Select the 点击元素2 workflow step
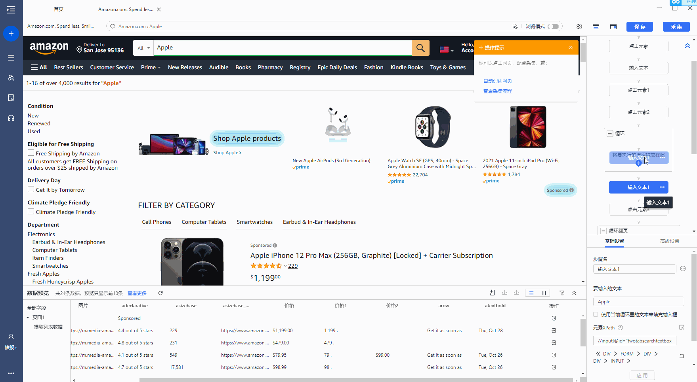This screenshot has width=697, height=382. (638, 112)
